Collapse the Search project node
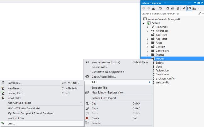Viewport: 204px width, 127px height. [144, 23]
